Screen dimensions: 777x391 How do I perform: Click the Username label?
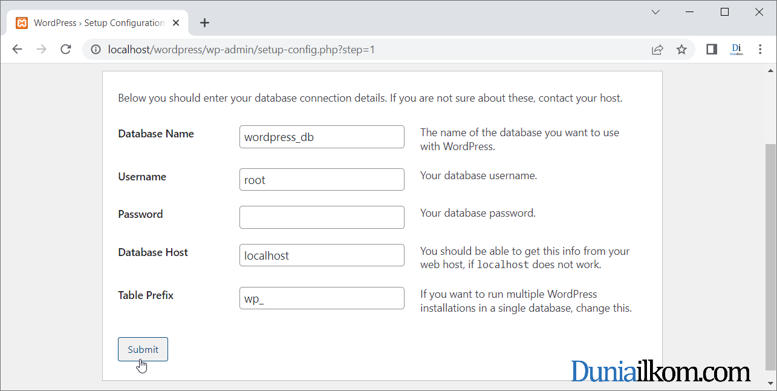[142, 177]
